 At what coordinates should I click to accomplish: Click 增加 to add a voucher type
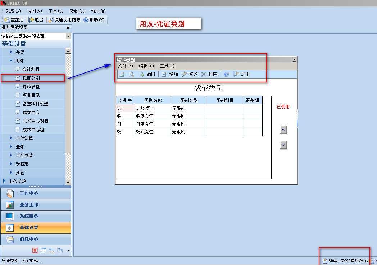pos(170,74)
